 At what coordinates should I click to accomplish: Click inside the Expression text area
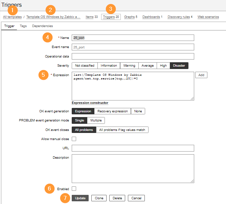click(133, 86)
